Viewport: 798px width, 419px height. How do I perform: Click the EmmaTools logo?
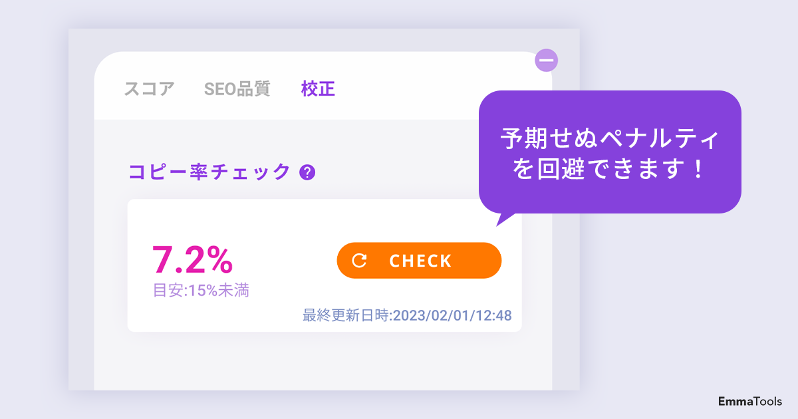[749, 401]
